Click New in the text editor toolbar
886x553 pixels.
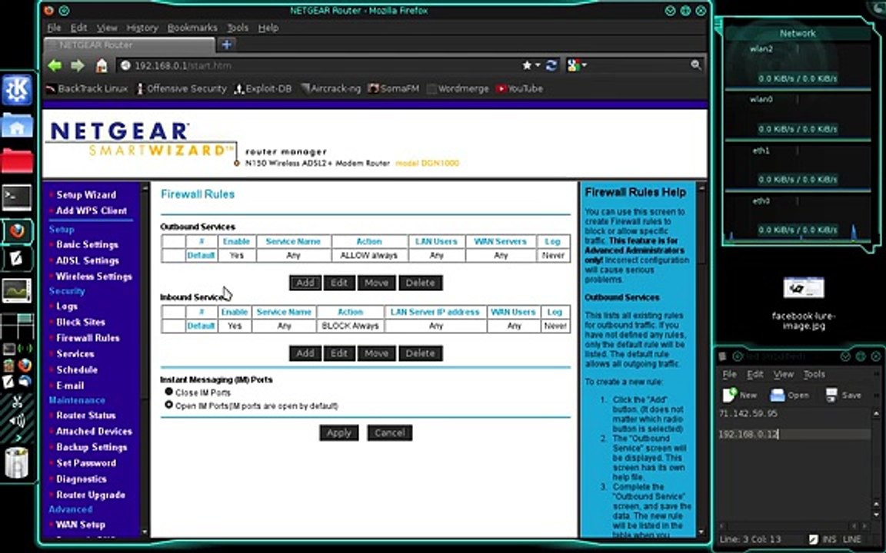740,395
